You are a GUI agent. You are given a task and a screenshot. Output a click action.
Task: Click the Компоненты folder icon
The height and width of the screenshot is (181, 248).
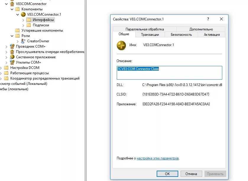click(x=17, y=9)
